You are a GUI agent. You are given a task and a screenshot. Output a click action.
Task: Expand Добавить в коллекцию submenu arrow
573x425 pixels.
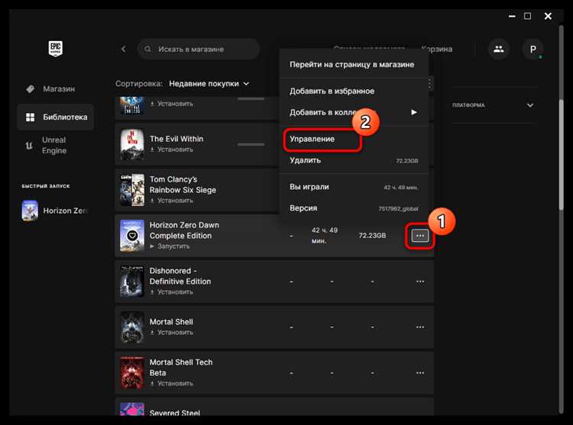[414, 112]
